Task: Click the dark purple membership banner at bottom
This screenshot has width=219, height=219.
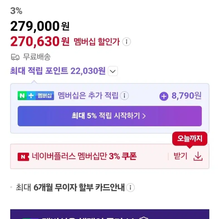Action: (110, 214)
